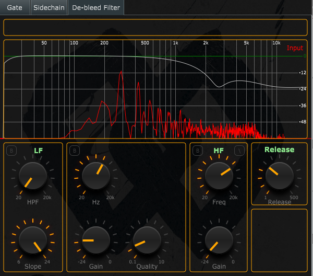Toggle the mid band bypass button
313x276 pixels.
(75, 151)
